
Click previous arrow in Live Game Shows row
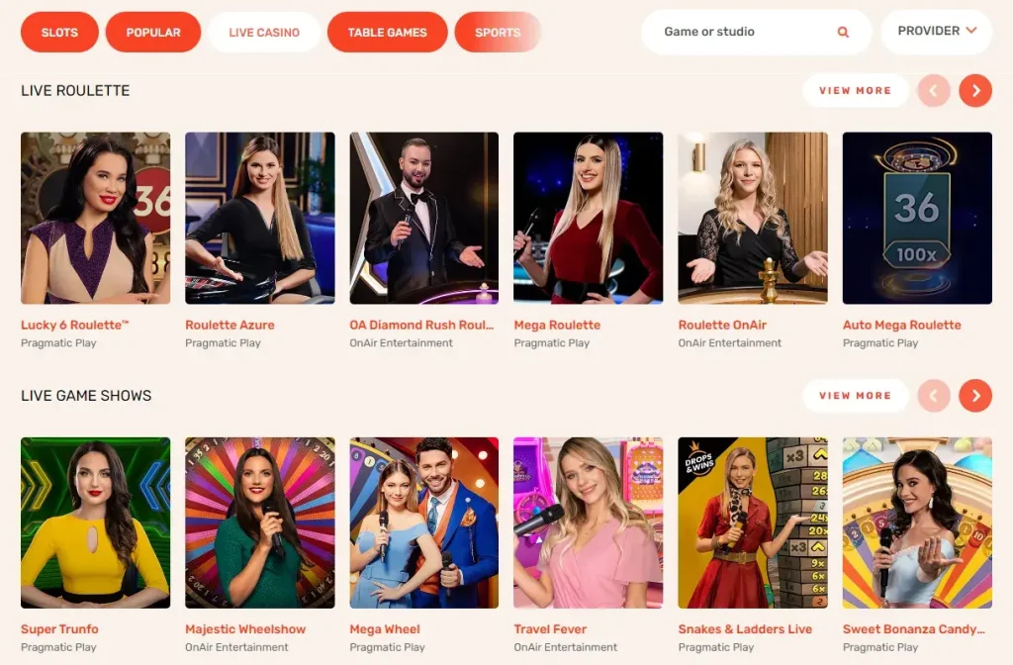click(x=934, y=396)
